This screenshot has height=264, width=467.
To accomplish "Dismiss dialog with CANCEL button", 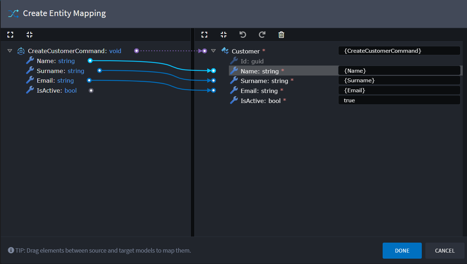I will [445, 250].
